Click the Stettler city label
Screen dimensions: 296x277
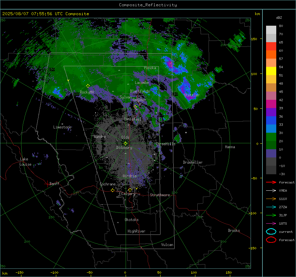tap(192, 95)
